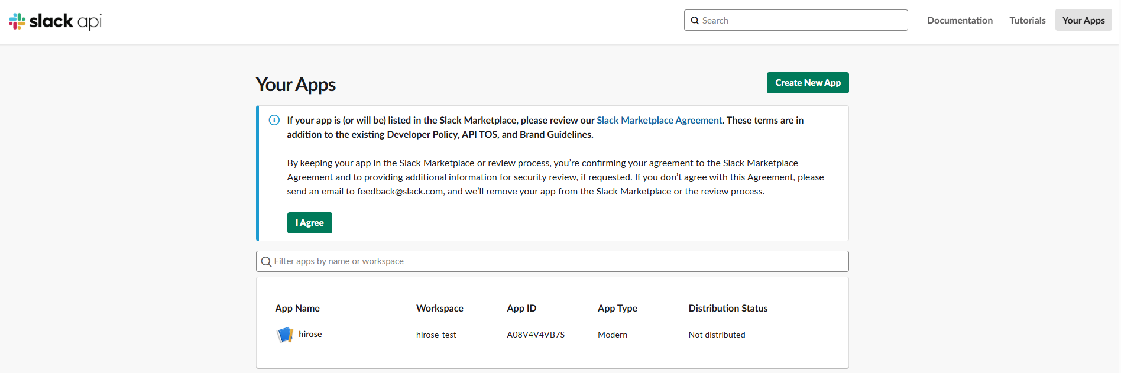Open the Slack Marketplace Agreement link
Viewport: 1121px width, 373px height.
[x=659, y=120]
